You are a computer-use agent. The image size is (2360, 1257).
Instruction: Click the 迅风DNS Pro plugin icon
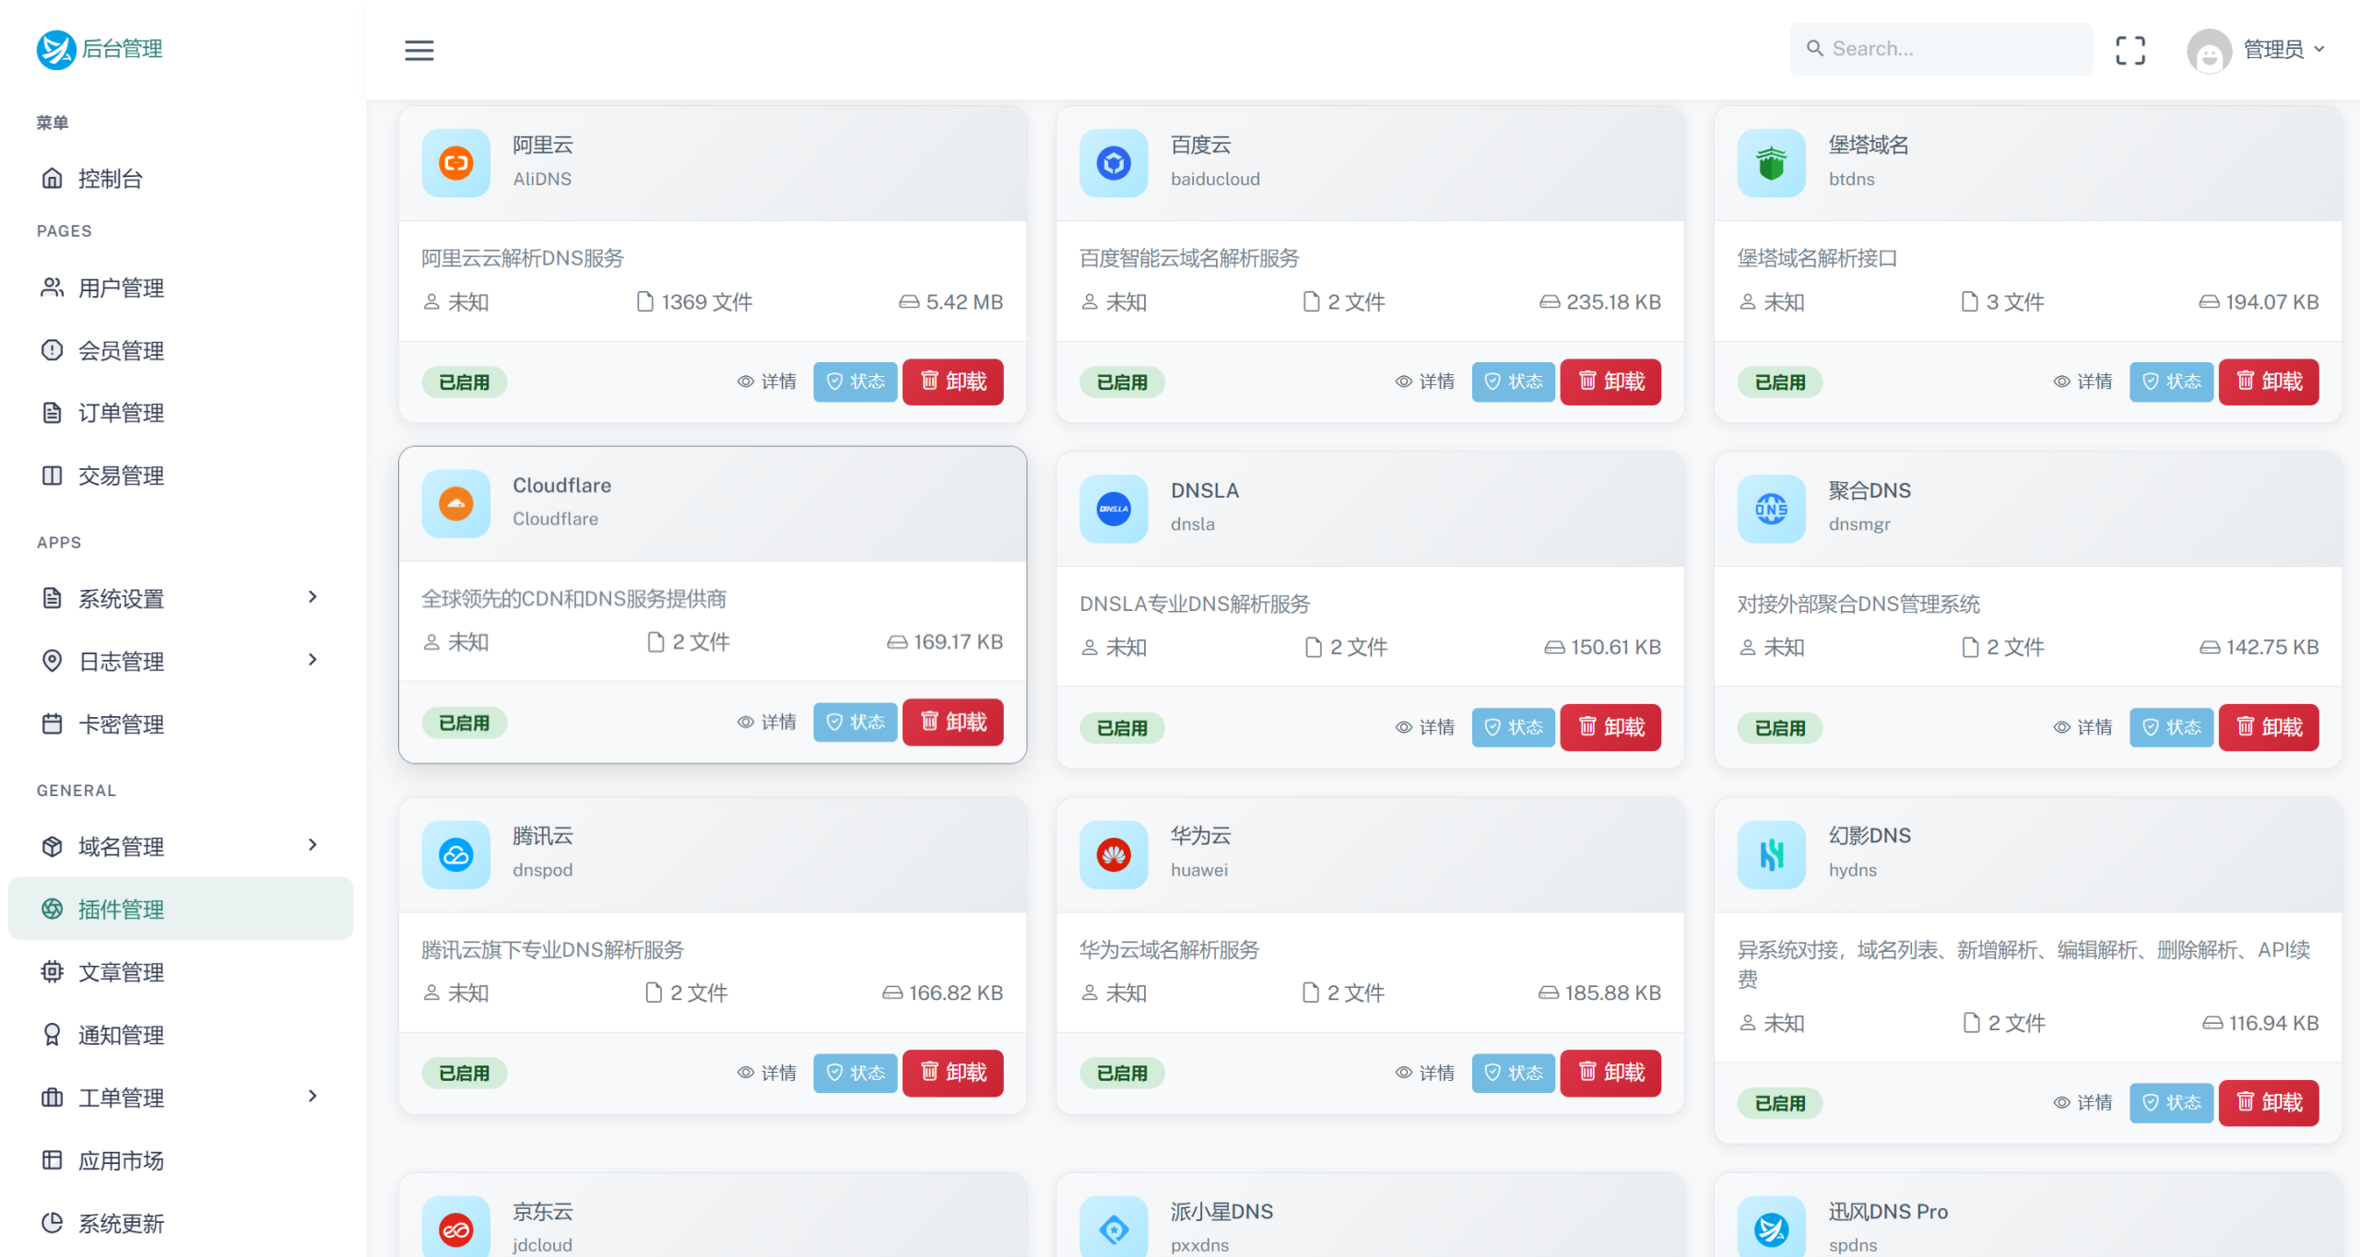1770,1226
